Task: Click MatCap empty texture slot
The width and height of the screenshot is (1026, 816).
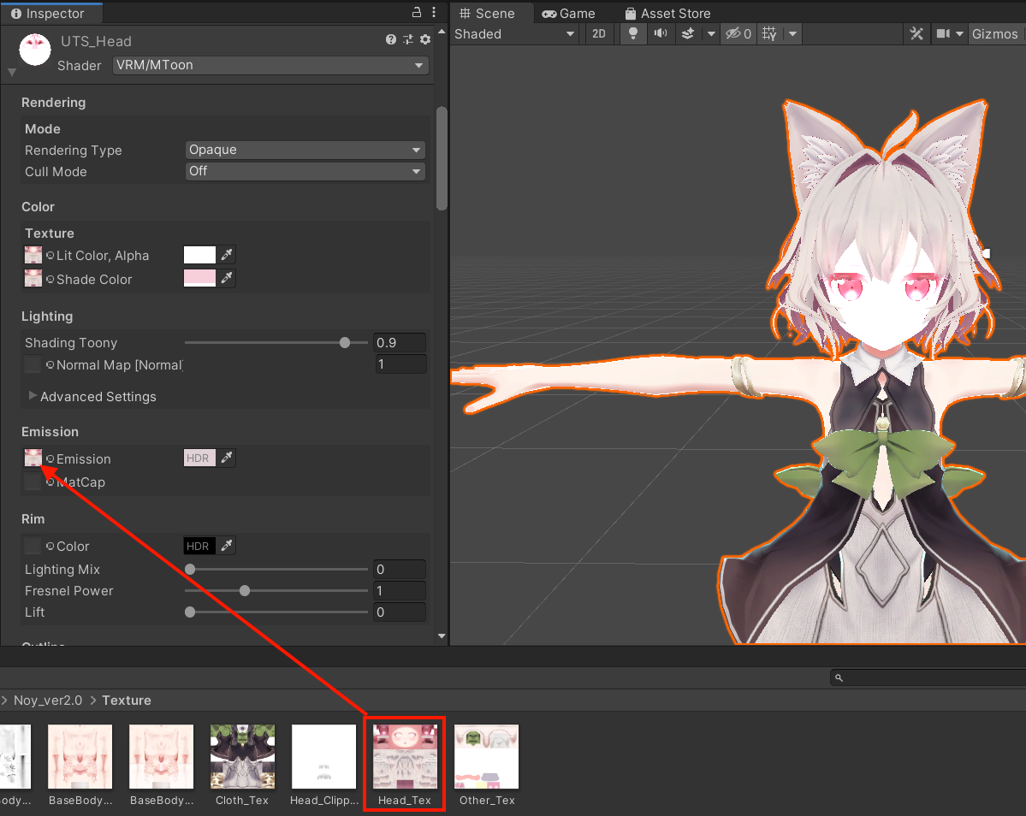Action: [x=33, y=482]
